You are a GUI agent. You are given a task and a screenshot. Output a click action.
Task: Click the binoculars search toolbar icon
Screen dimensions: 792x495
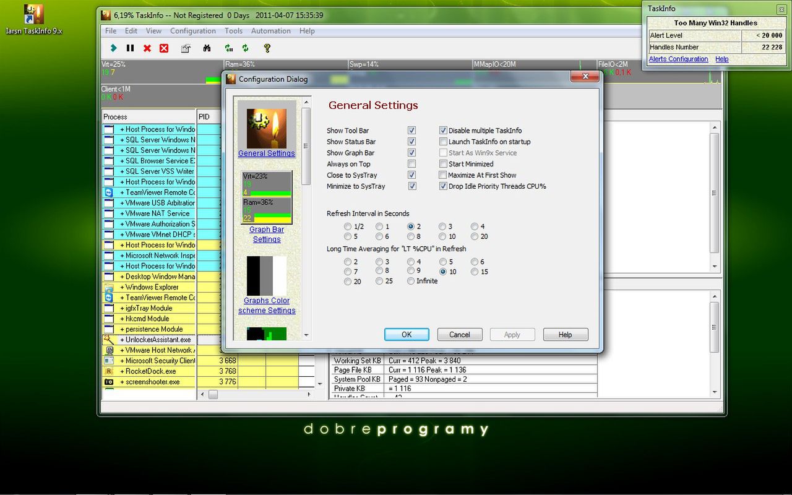(x=207, y=48)
